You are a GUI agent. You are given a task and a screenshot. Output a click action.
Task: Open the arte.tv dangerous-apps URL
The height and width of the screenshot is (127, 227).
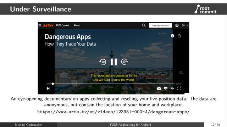click(x=113, y=112)
